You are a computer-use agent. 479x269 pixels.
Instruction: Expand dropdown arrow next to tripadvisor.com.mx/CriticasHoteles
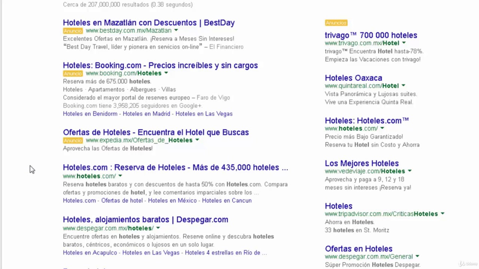coord(442,214)
